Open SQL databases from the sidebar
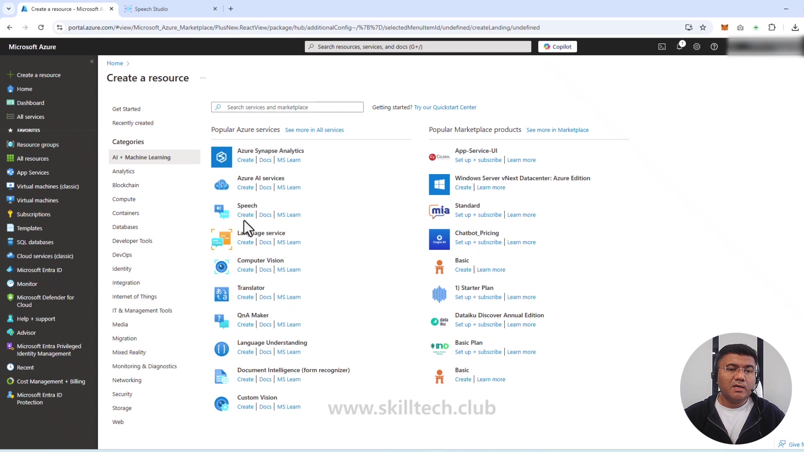The image size is (804, 452). tap(36, 241)
